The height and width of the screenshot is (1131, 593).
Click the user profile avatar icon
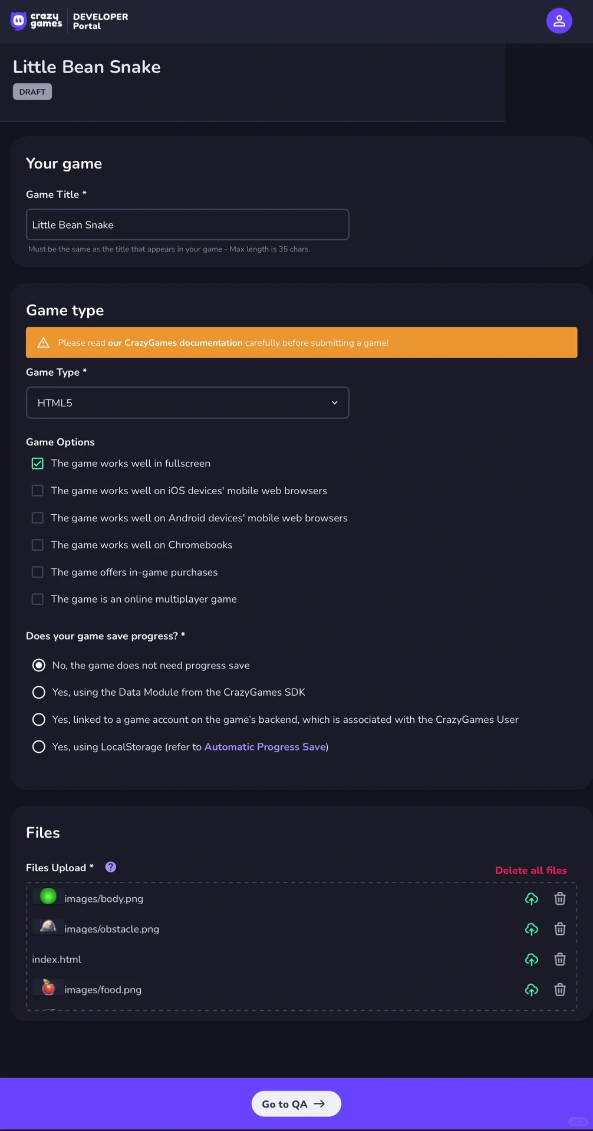[x=559, y=21]
